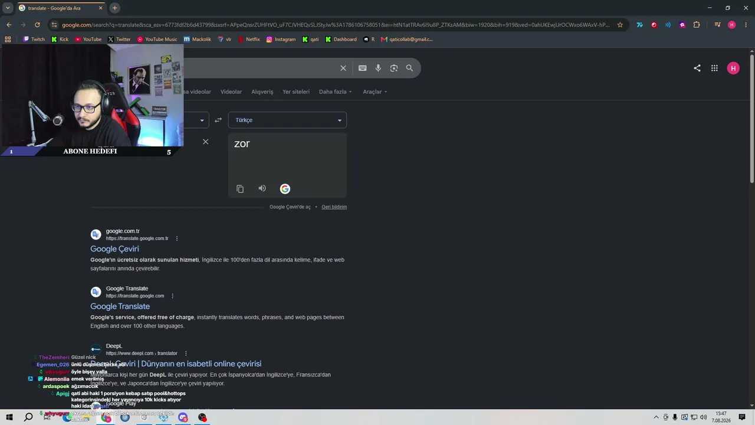Open the on-screen keyboard input tool

click(363, 68)
